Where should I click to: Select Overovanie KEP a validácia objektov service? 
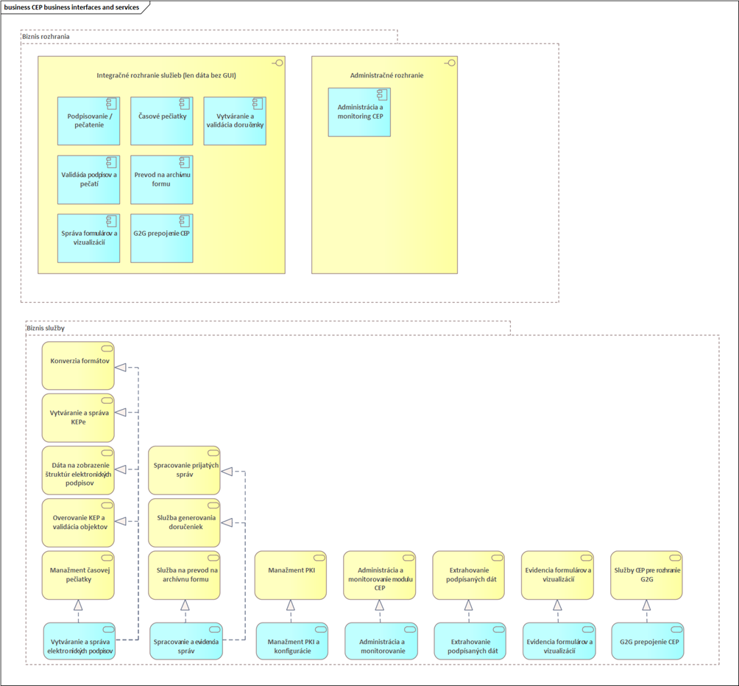point(78,522)
